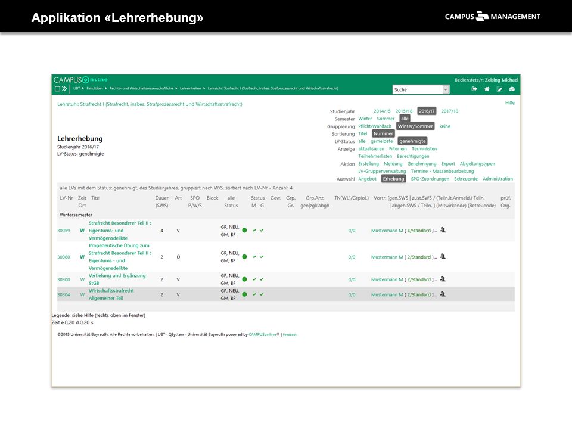Click the M status checkmark in row 30300
The height and width of the screenshot is (429, 572).
click(x=254, y=279)
